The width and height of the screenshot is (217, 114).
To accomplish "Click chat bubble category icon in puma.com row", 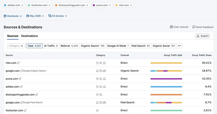I will tap(101, 79).
